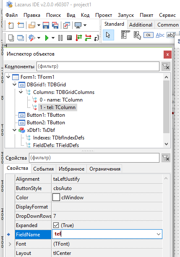Select the 0 - name: TColumn item
This screenshot has width=180, height=257.
click(x=61, y=100)
